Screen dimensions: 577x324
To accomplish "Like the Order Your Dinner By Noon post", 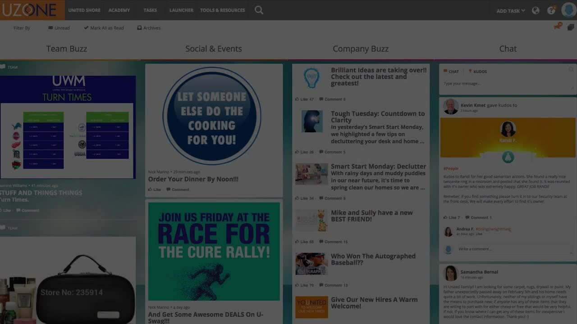I will (154, 189).
